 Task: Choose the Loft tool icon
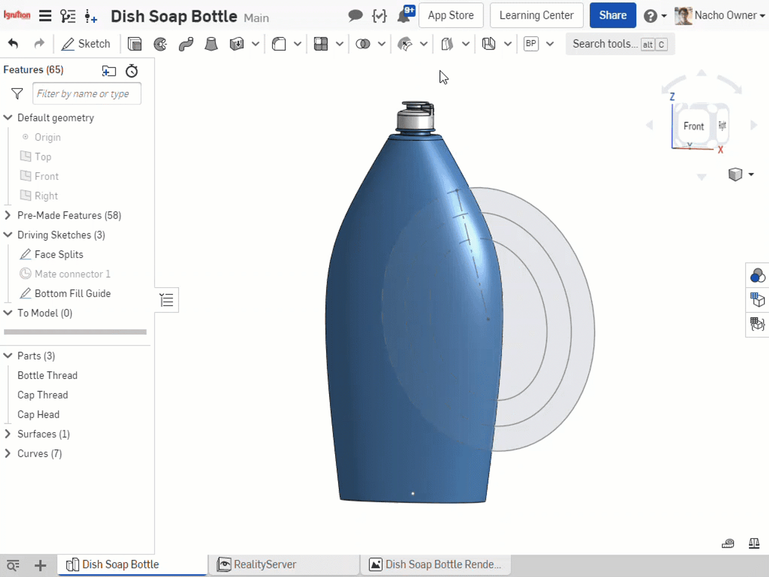tap(211, 44)
